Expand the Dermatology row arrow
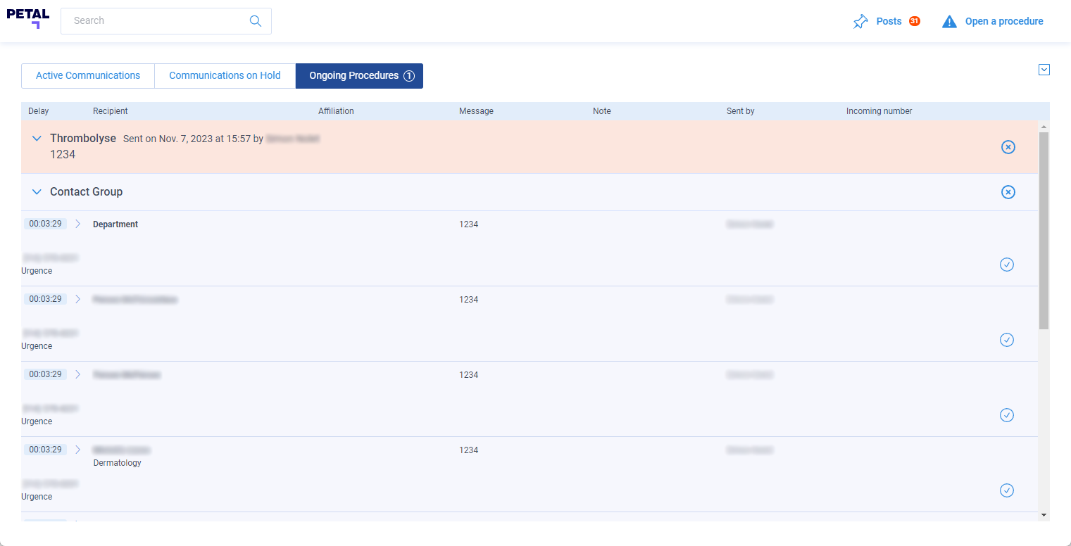The height and width of the screenshot is (546, 1071). click(x=78, y=450)
